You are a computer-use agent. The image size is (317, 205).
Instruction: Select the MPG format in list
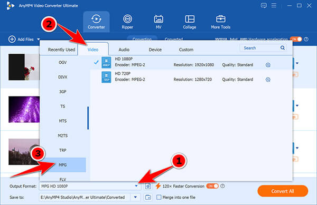[x=63, y=165]
